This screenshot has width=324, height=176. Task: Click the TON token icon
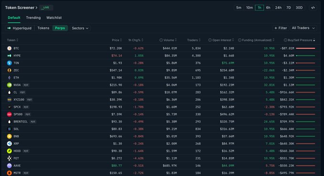9,63
